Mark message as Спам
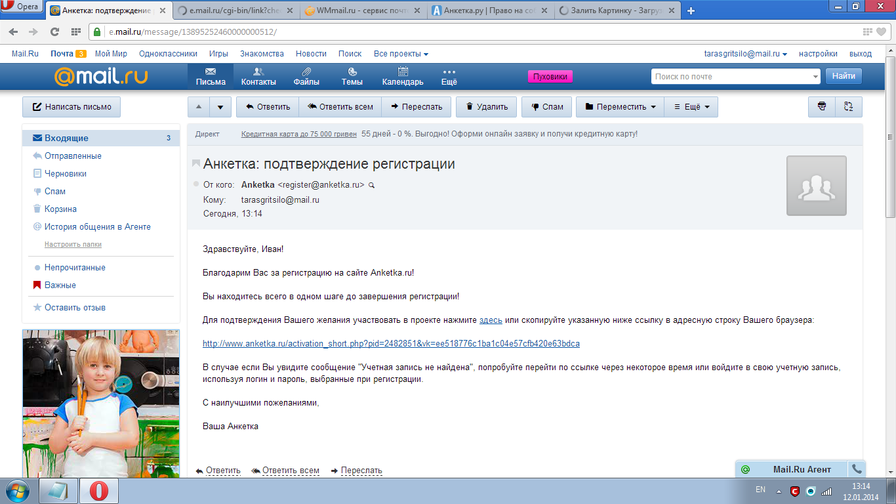896x504 pixels. point(547,107)
